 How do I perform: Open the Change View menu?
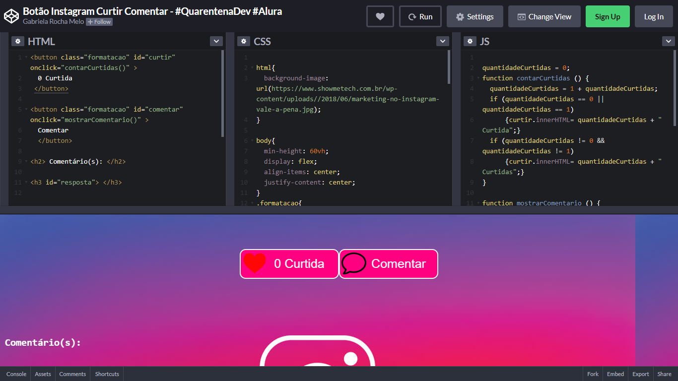click(544, 16)
